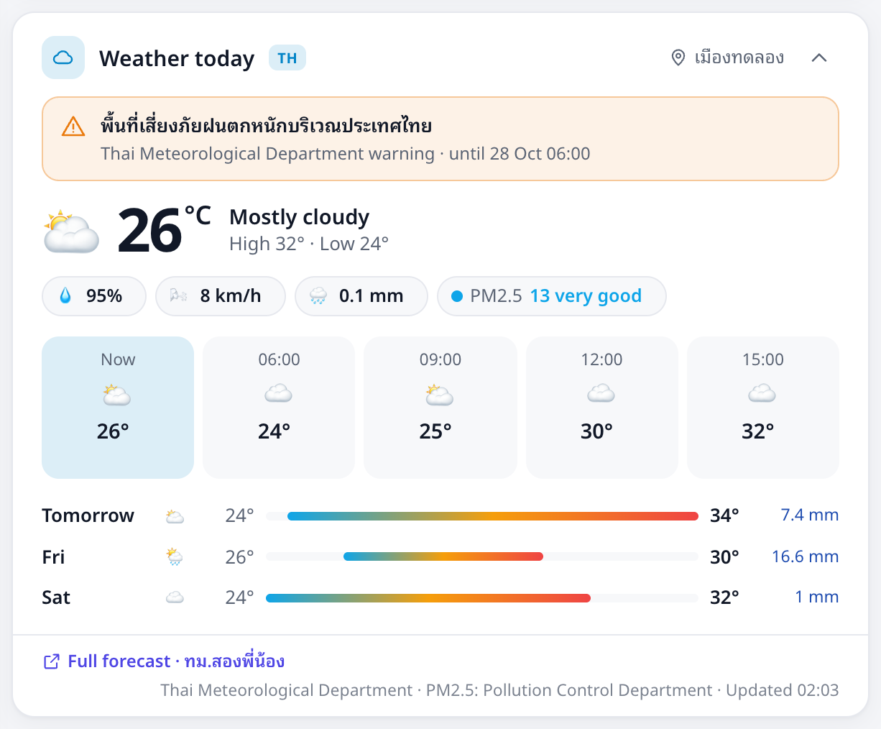Select the 12:00 hourly card
The height and width of the screenshot is (729, 881).
[602, 408]
